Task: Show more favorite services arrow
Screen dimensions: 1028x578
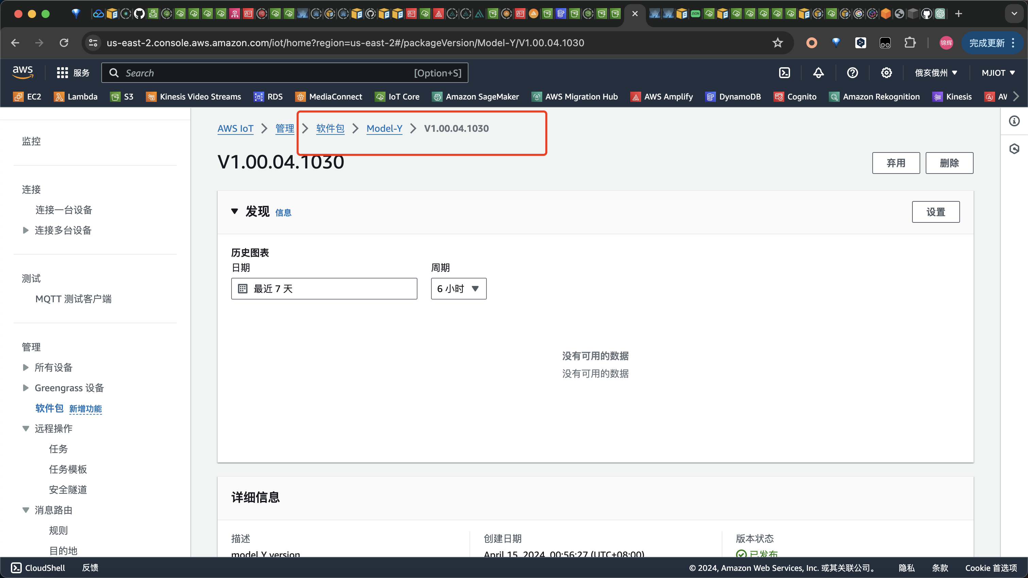Action: (x=1016, y=96)
